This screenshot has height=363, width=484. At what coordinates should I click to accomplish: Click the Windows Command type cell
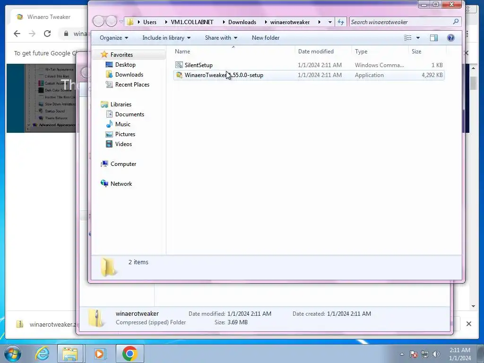[379, 65]
